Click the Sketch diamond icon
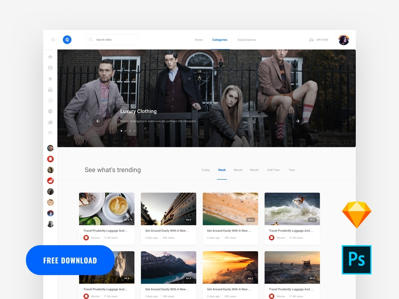Screen dimensions: 399x299 357,215
